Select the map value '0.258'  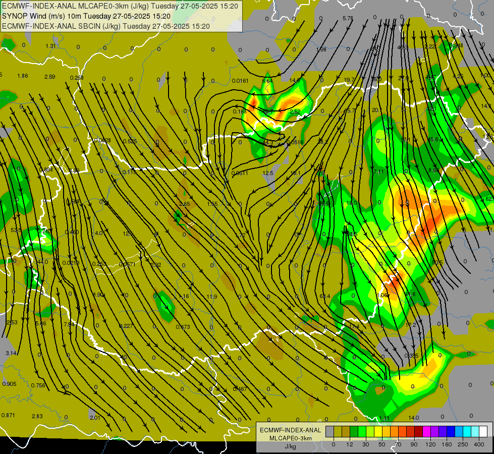pos(77,78)
